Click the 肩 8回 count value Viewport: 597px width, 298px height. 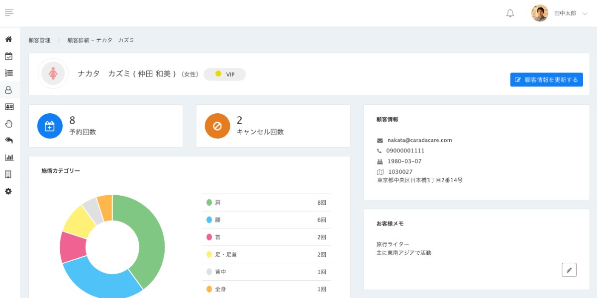[321, 203]
